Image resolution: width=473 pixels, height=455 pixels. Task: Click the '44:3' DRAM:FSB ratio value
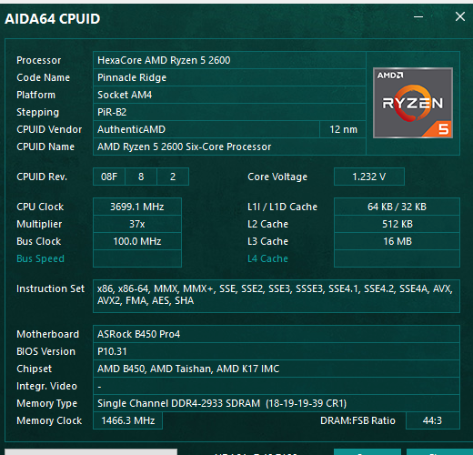(433, 420)
